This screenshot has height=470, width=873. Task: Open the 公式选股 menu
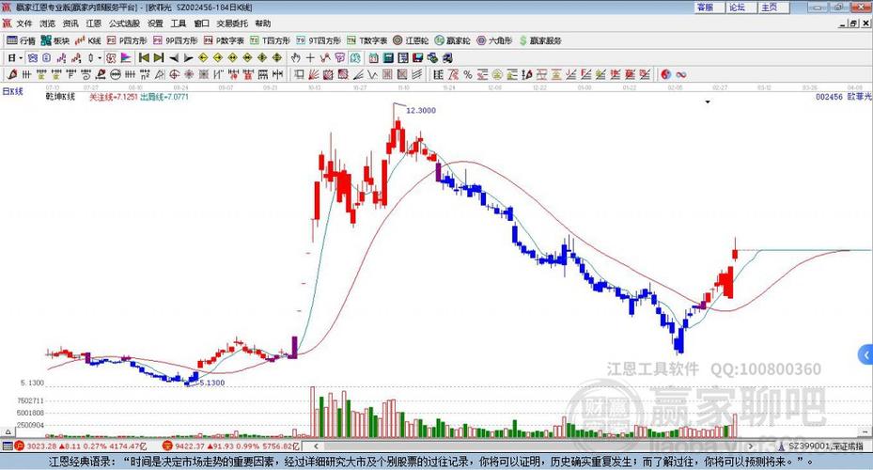[124, 23]
